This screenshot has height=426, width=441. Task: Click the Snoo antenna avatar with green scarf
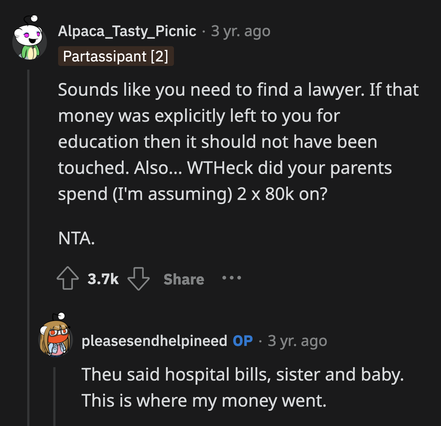pos(29,42)
